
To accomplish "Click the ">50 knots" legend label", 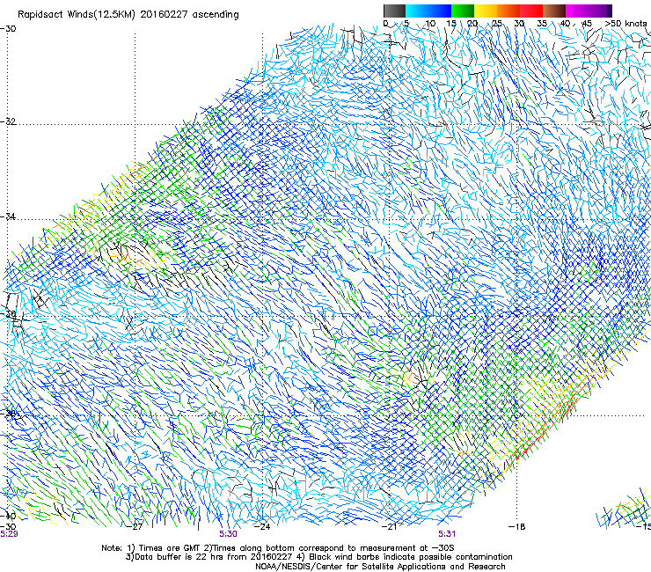I will click(x=625, y=23).
